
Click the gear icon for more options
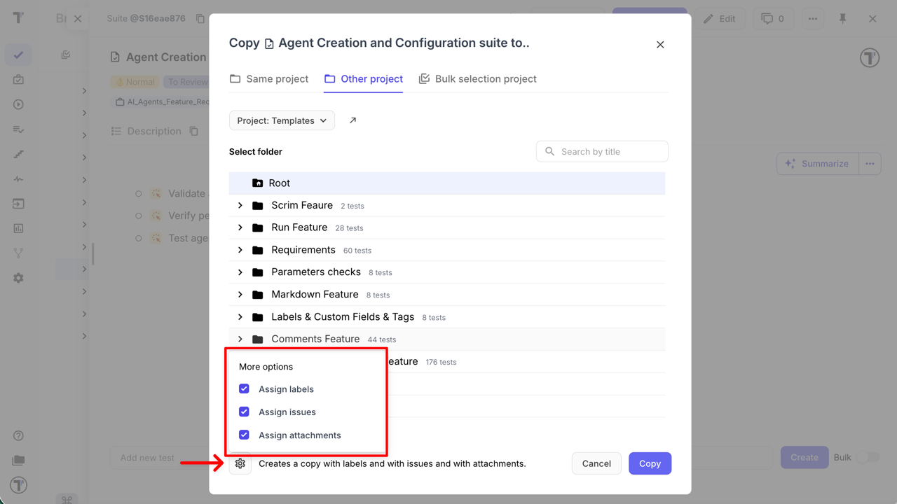tap(240, 463)
